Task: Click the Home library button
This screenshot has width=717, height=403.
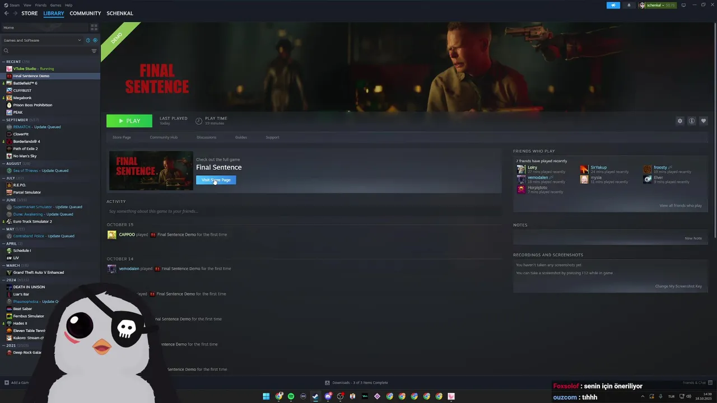Action: coord(44,27)
